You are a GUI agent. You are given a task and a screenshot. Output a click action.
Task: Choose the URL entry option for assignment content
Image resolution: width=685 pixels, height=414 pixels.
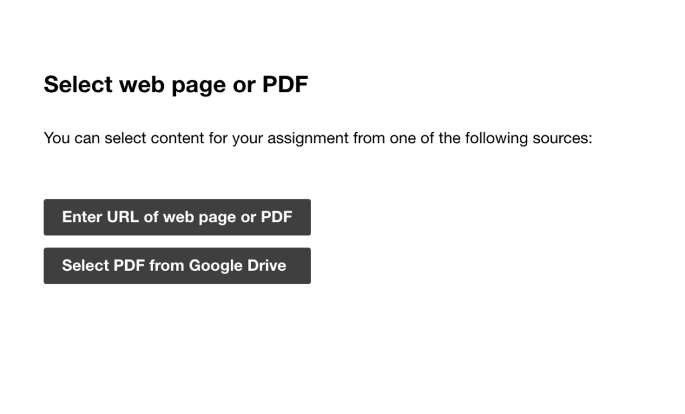coord(177,217)
